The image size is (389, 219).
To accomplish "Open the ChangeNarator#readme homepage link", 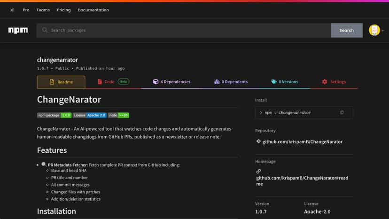I will point(302,181).
